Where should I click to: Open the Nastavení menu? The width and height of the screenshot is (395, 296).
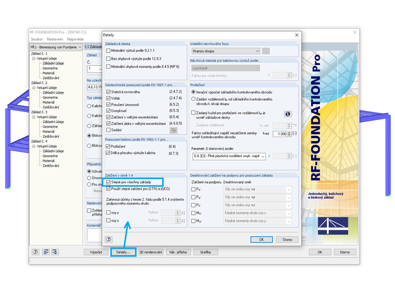55,39
